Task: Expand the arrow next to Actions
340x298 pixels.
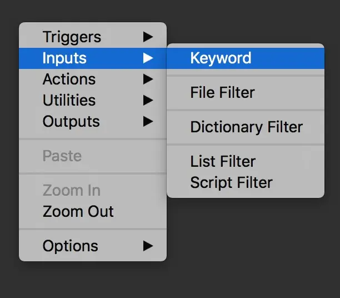Action: pos(148,80)
